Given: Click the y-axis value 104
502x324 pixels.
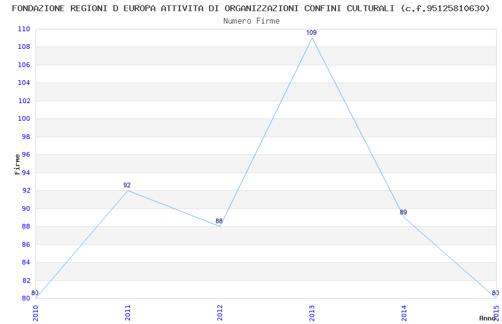Looking at the screenshot, I should tap(24, 82).
